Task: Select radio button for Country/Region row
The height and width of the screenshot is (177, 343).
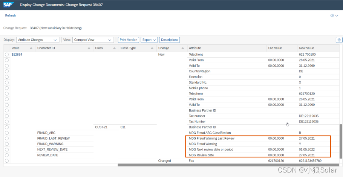Action: (x=7, y=71)
